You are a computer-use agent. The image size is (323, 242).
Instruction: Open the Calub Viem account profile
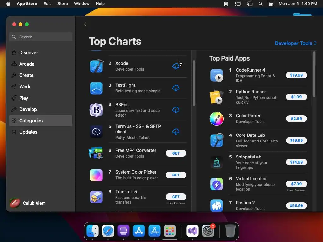click(x=28, y=203)
